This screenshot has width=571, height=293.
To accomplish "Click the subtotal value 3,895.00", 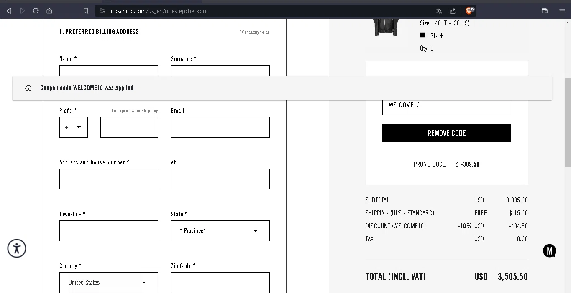I will (x=517, y=200).
